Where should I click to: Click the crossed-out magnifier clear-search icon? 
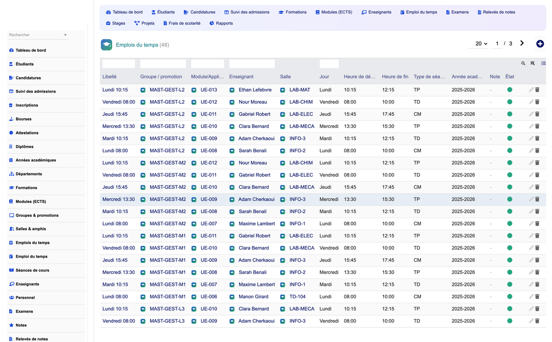[x=533, y=64]
